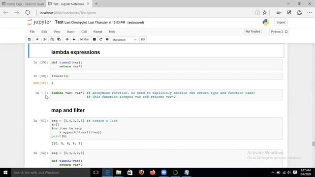Insert a cell below with the plus icon
The width and height of the screenshot is (315, 177).
[x=37, y=39]
